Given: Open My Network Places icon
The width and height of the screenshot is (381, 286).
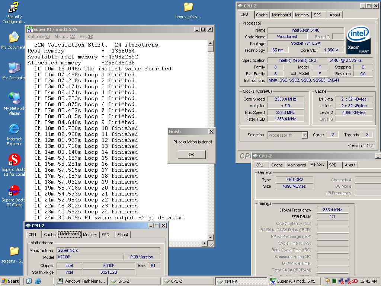Looking at the screenshot, I should 14,104.
